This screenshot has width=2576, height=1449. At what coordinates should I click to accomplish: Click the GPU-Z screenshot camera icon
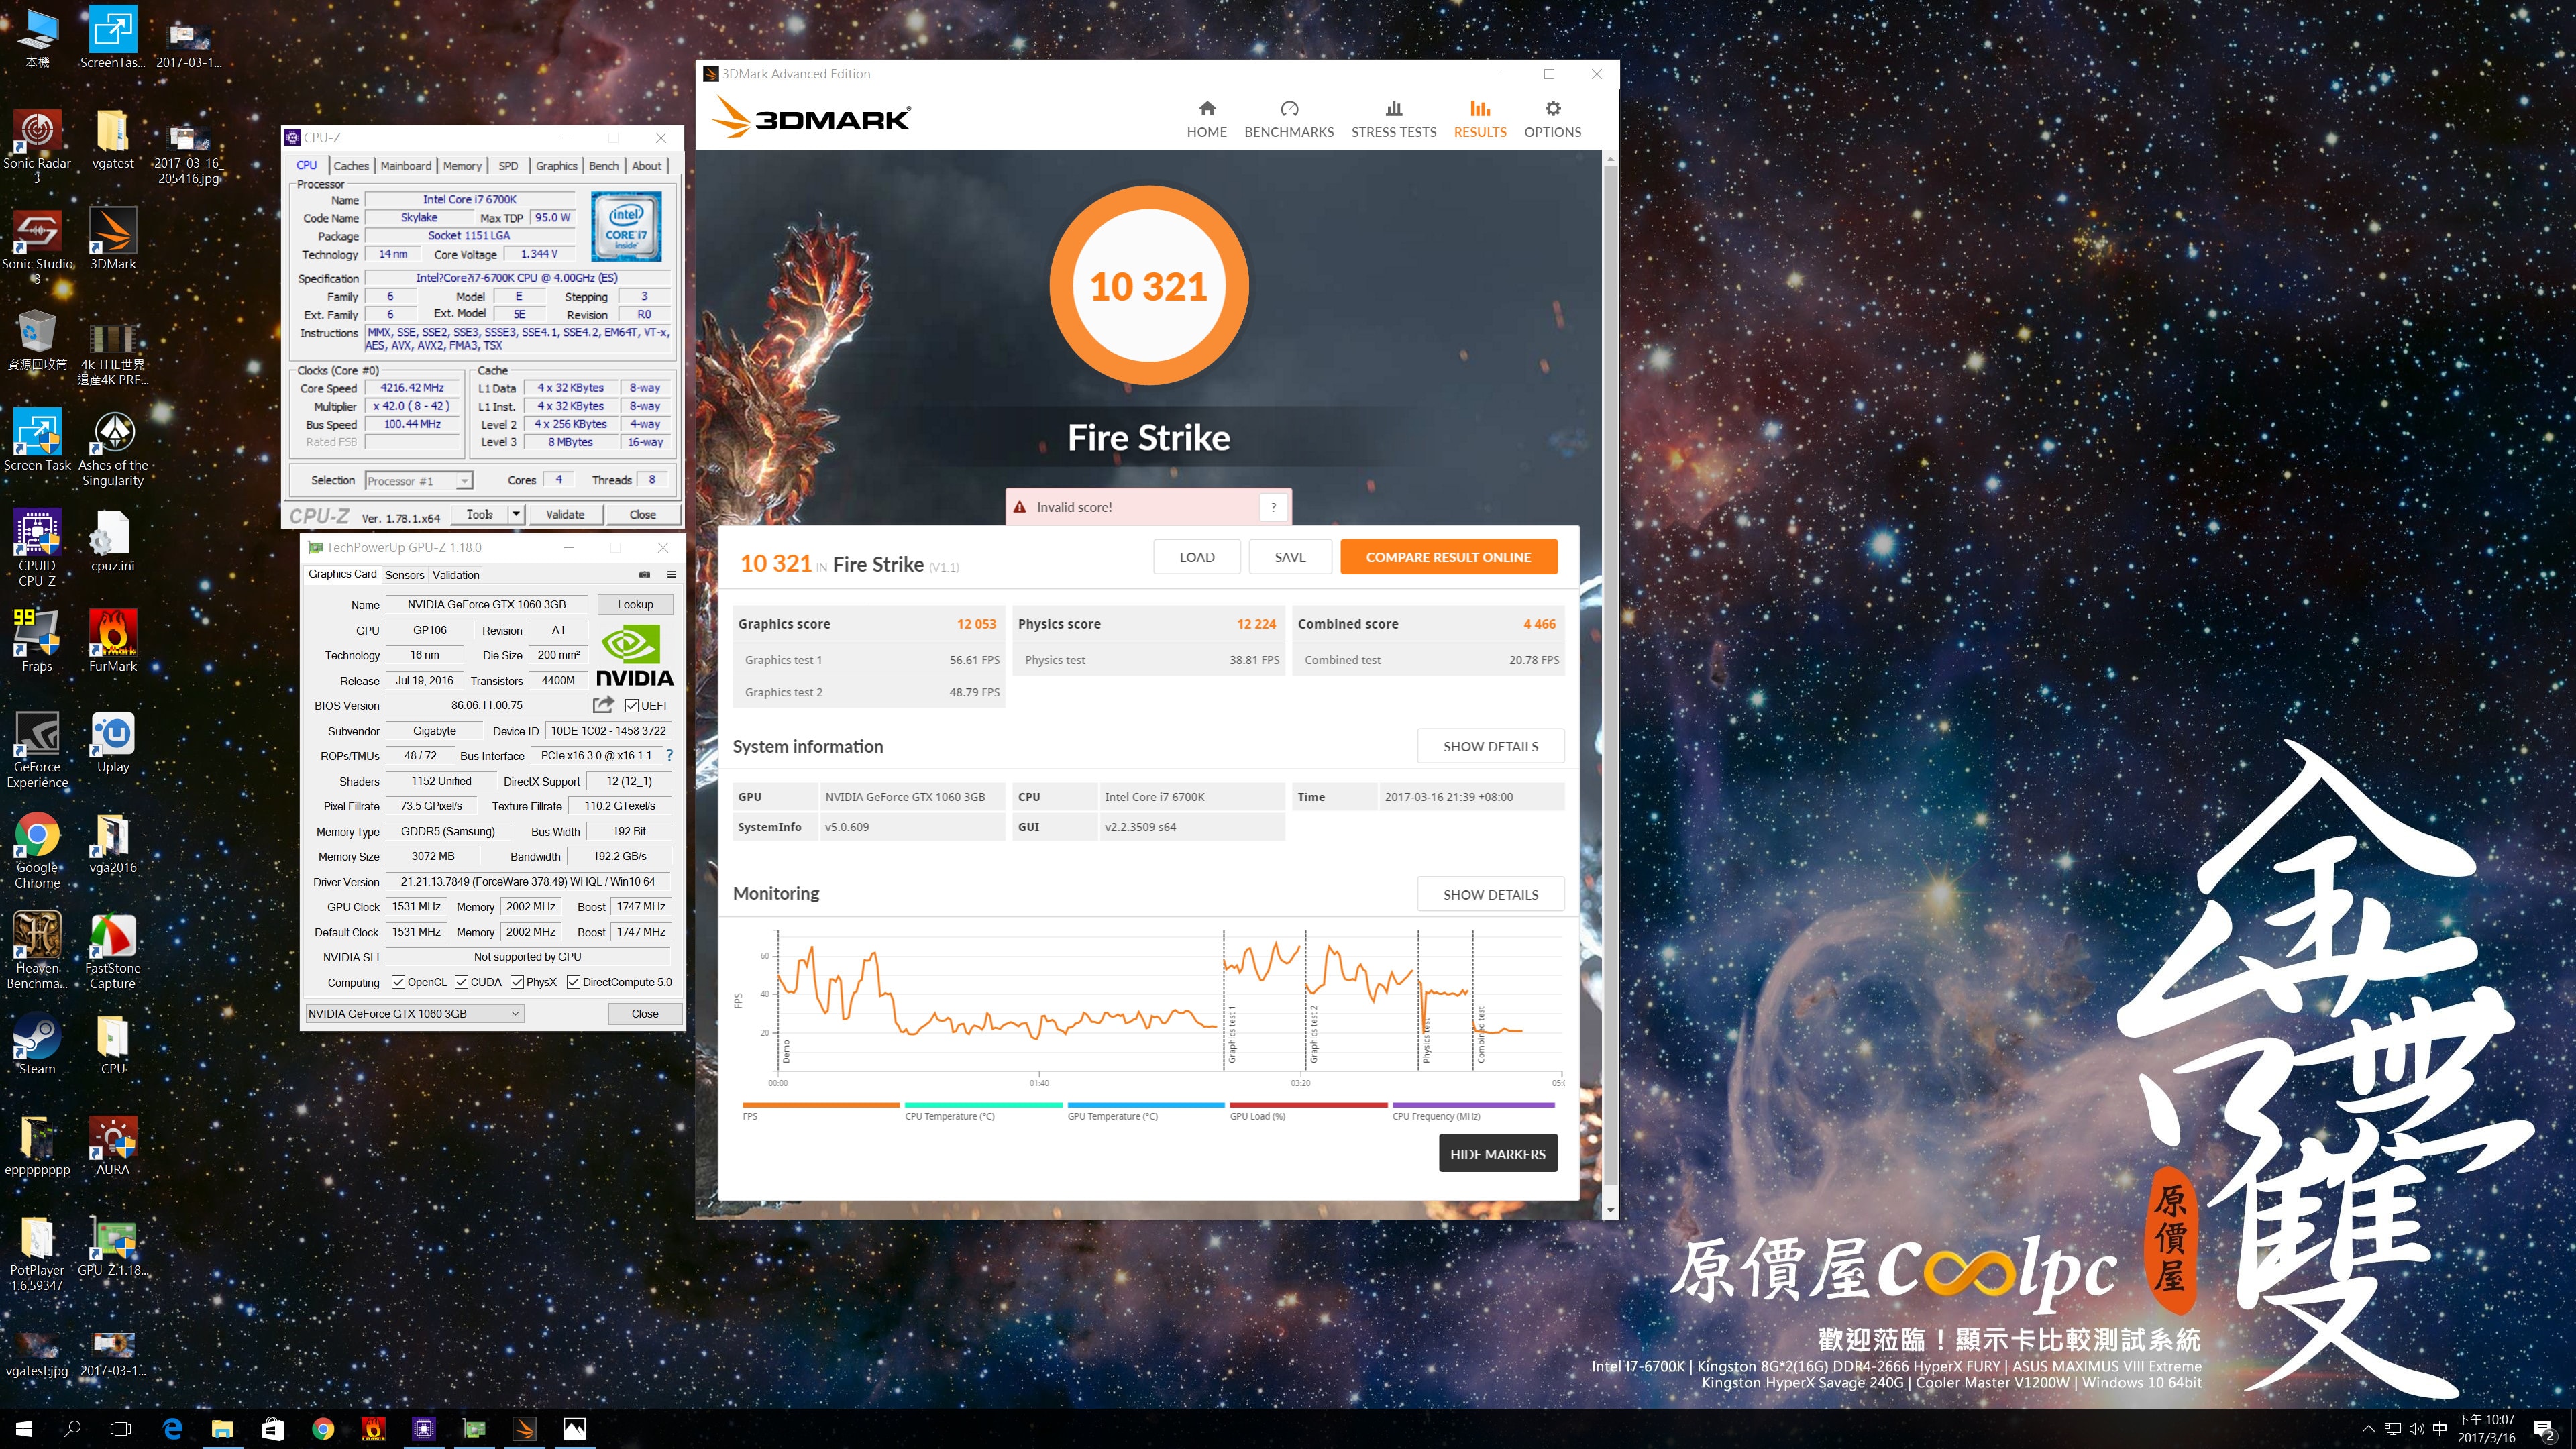[644, 574]
